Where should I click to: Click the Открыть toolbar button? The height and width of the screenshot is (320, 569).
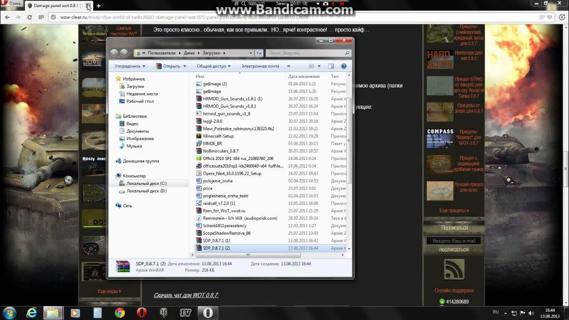[x=171, y=66]
